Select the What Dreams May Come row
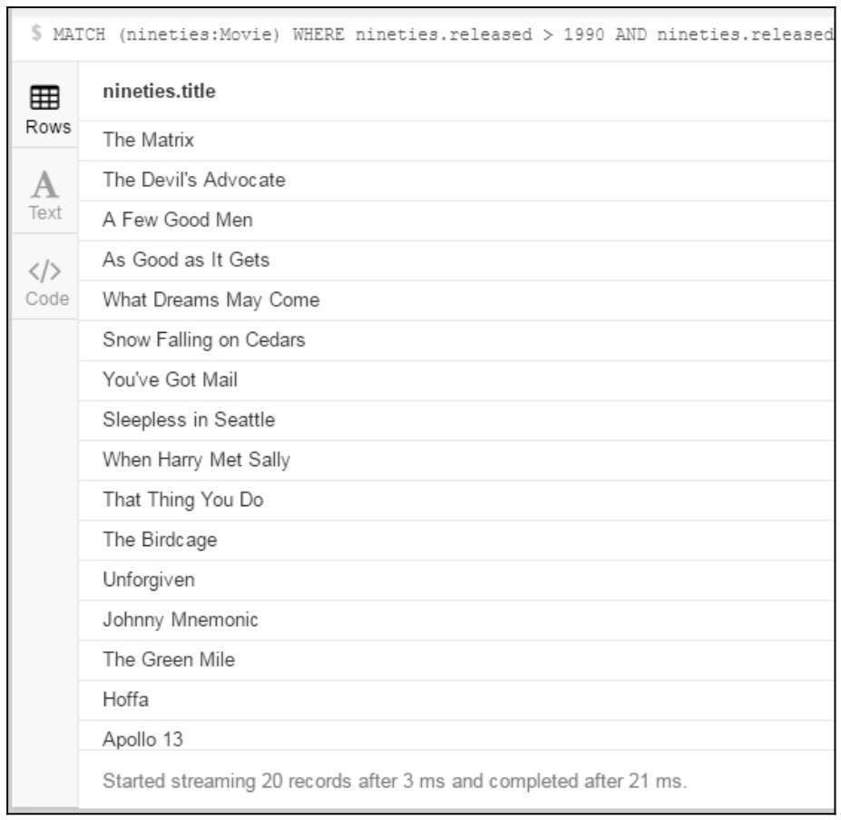The width and height of the screenshot is (841, 820). [456, 300]
